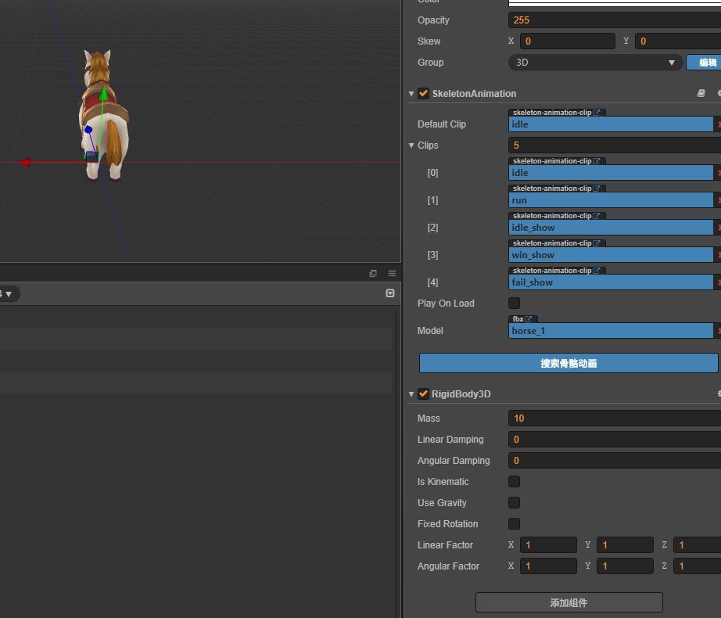Enable the Is Kinematic checkbox

tap(514, 481)
